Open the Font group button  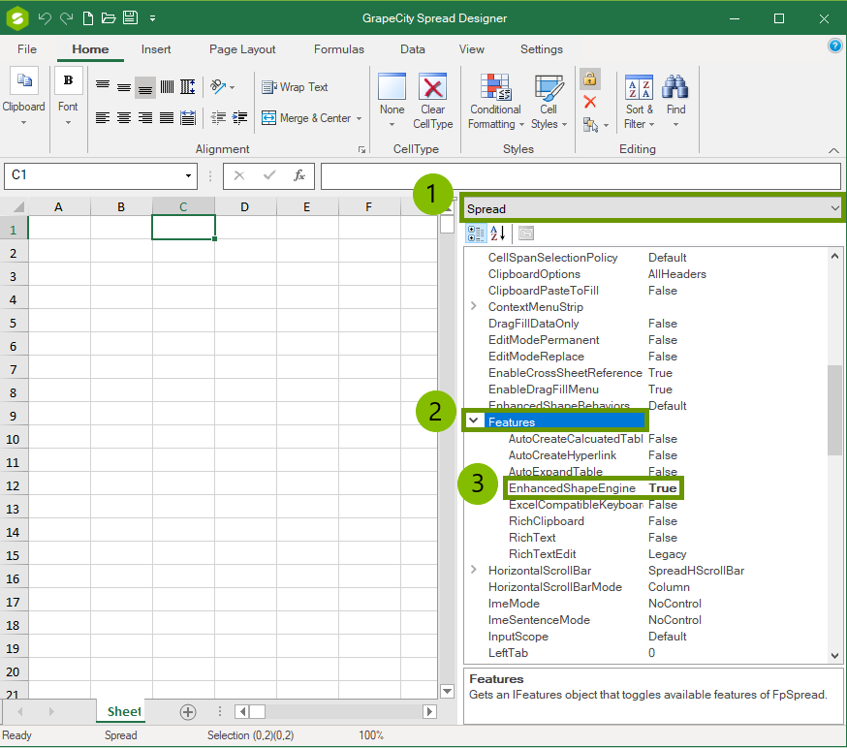(x=68, y=97)
